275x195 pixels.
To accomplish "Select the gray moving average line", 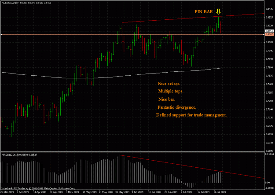I will pos(110,74).
